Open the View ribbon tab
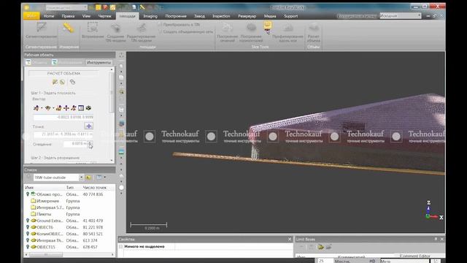Screen dimensions: 467x263 pyautogui.click(x=86, y=16)
